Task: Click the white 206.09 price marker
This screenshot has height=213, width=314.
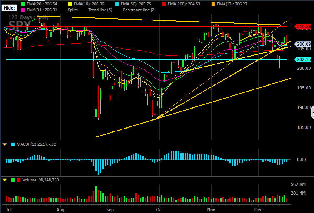Action: [303, 44]
